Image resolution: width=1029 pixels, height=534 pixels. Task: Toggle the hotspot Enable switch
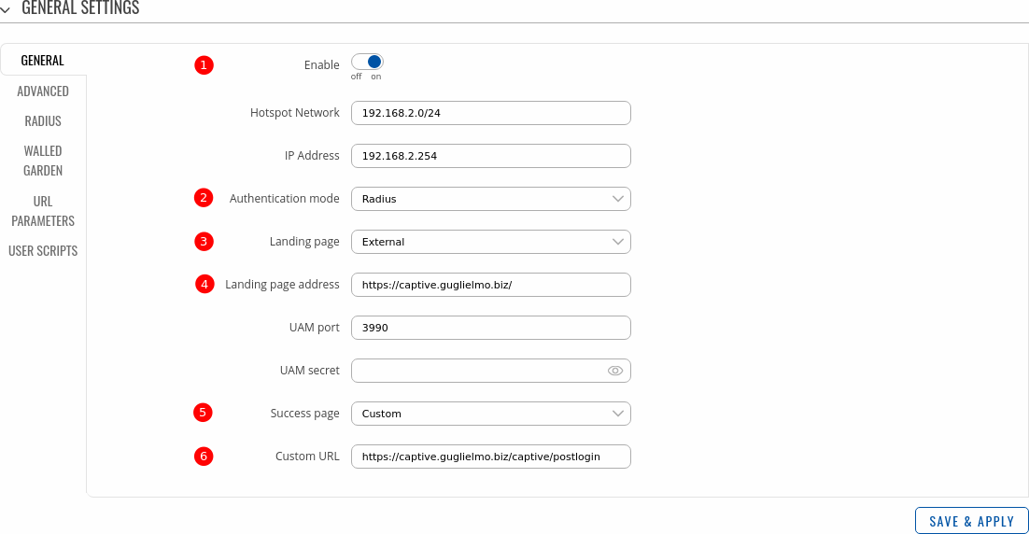point(367,62)
